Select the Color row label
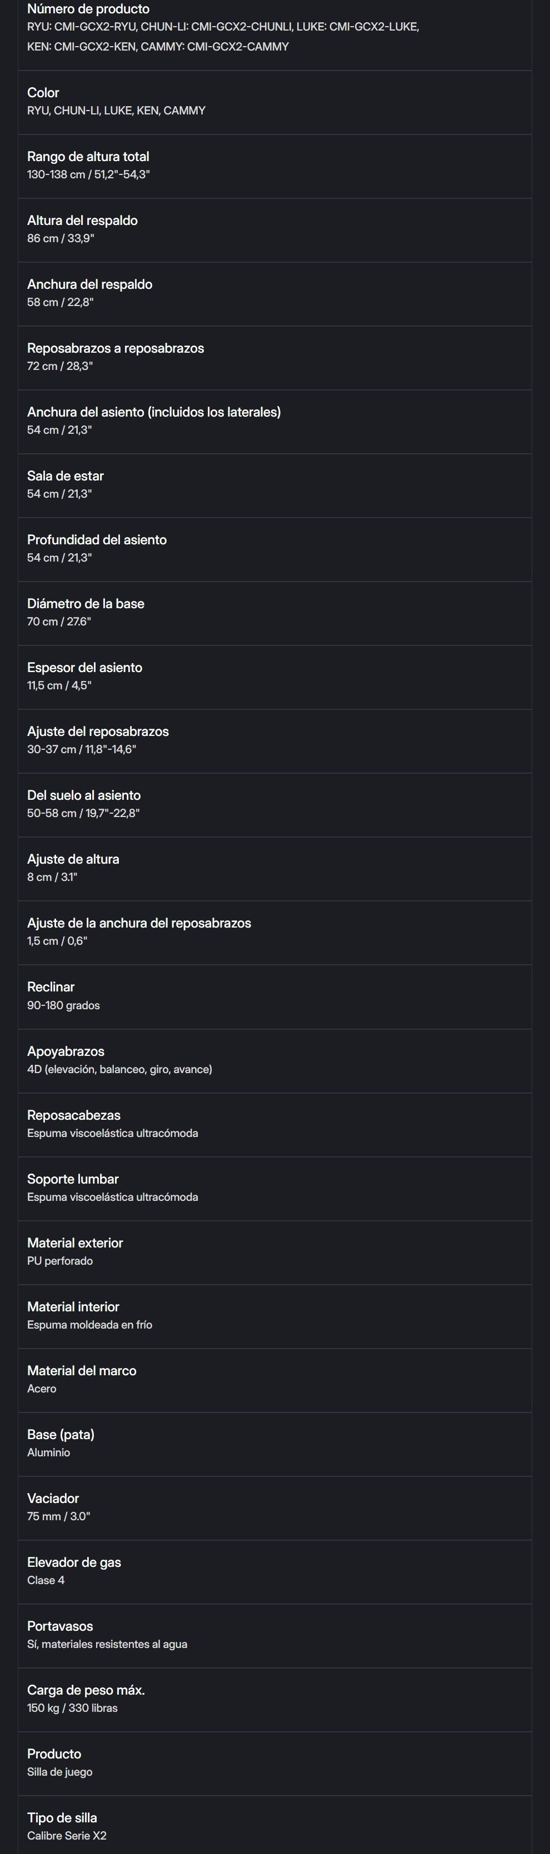550x1854 pixels. click(x=43, y=93)
